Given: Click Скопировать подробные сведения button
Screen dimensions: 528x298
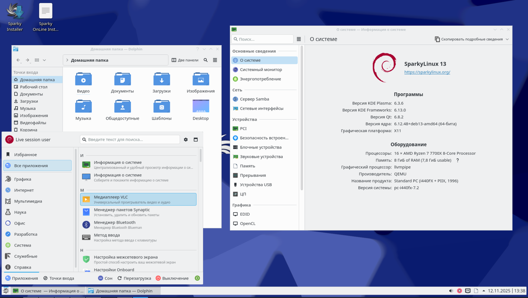Looking at the screenshot, I should (x=469, y=39).
